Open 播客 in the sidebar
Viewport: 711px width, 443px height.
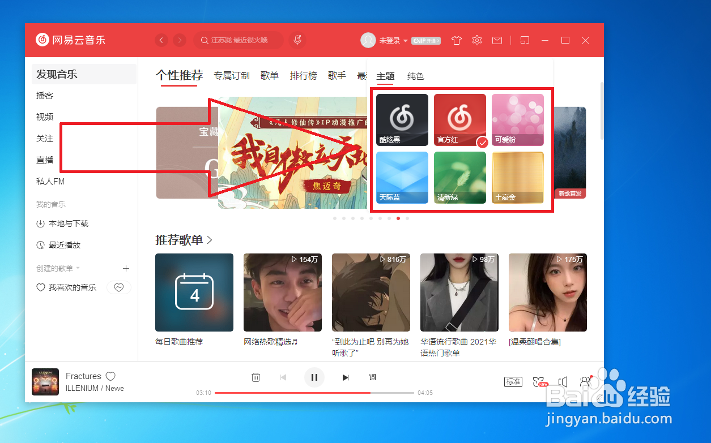click(45, 96)
